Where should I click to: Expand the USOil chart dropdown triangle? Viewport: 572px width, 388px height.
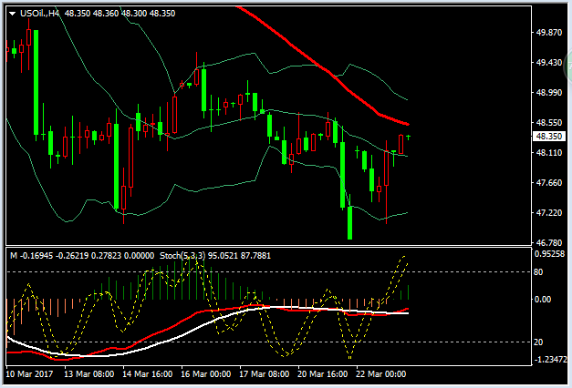pyautogui.click(x=13, y=14)
